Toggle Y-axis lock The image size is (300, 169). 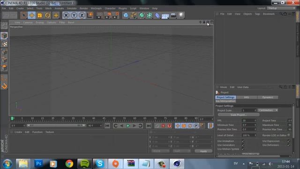[74, 15]
